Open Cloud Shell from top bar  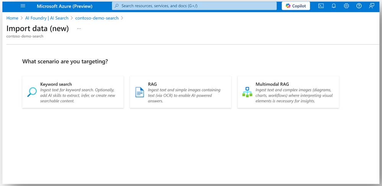tap(321, 6)
